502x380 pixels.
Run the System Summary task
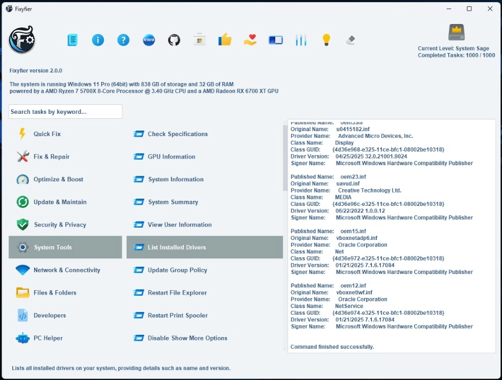tap(204, 202)
